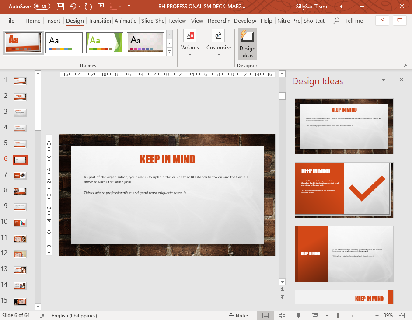Open the Insert ribbon tab
The image size is (412, 320).
[53, 21]
